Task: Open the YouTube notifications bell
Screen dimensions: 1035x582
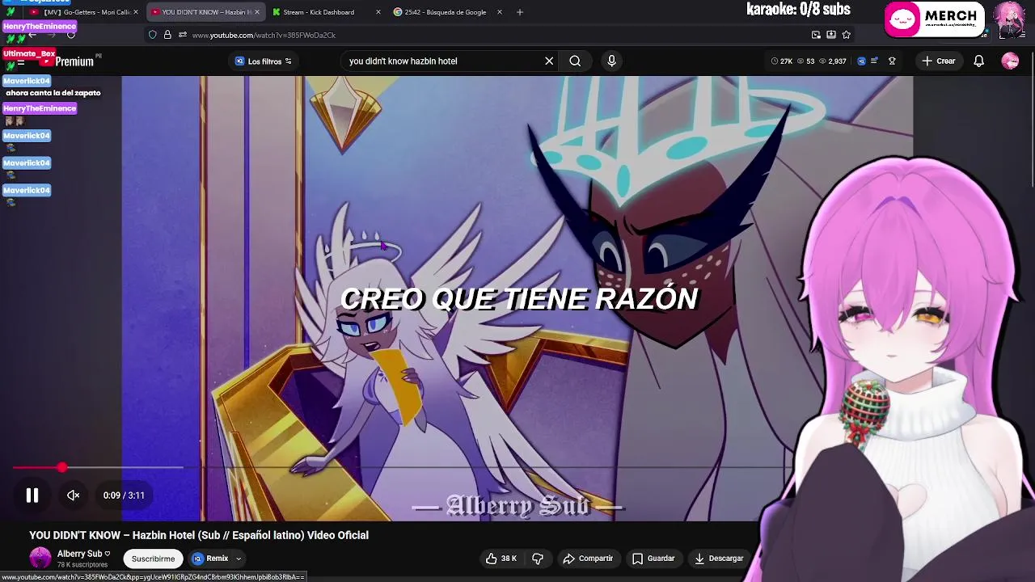Action: click(x=978, y=61)
